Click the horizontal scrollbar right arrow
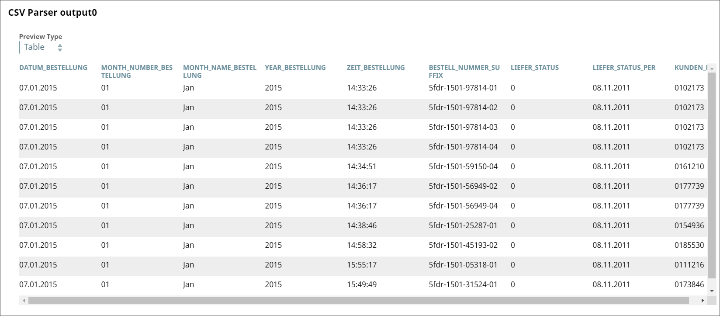This screenshot has width=720, height=316. 703,301
